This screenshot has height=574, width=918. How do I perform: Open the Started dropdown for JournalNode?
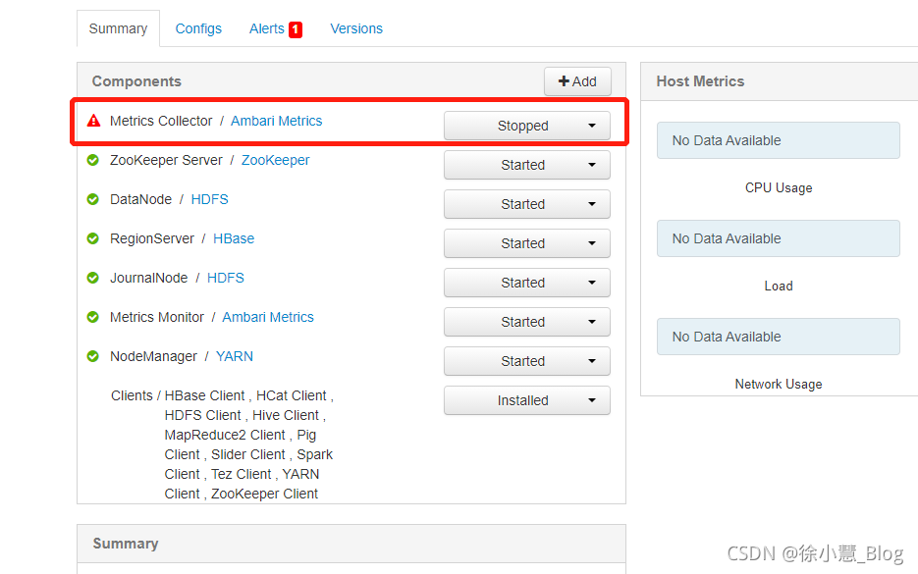tap(527, 283)
